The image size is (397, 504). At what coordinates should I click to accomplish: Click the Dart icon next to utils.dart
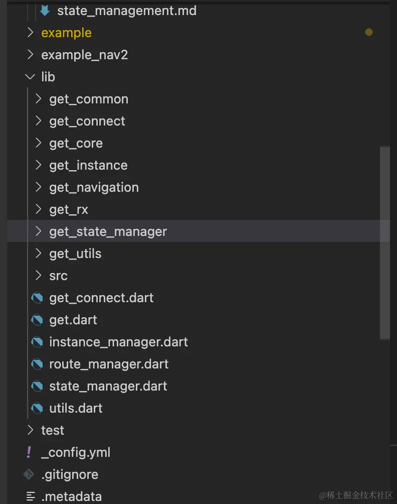point(37,408)
